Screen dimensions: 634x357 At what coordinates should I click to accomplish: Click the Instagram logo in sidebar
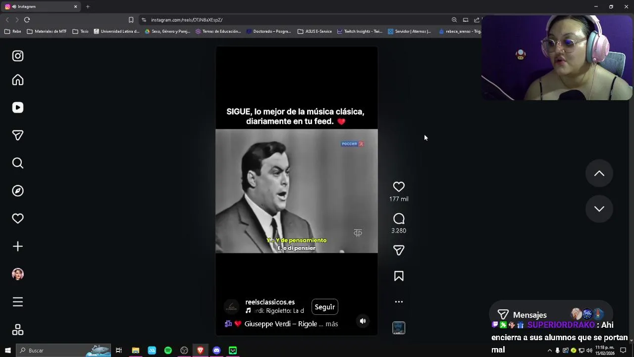point(18,56)
